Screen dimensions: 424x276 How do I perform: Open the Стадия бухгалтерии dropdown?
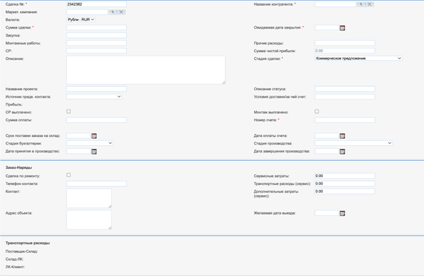90,143
